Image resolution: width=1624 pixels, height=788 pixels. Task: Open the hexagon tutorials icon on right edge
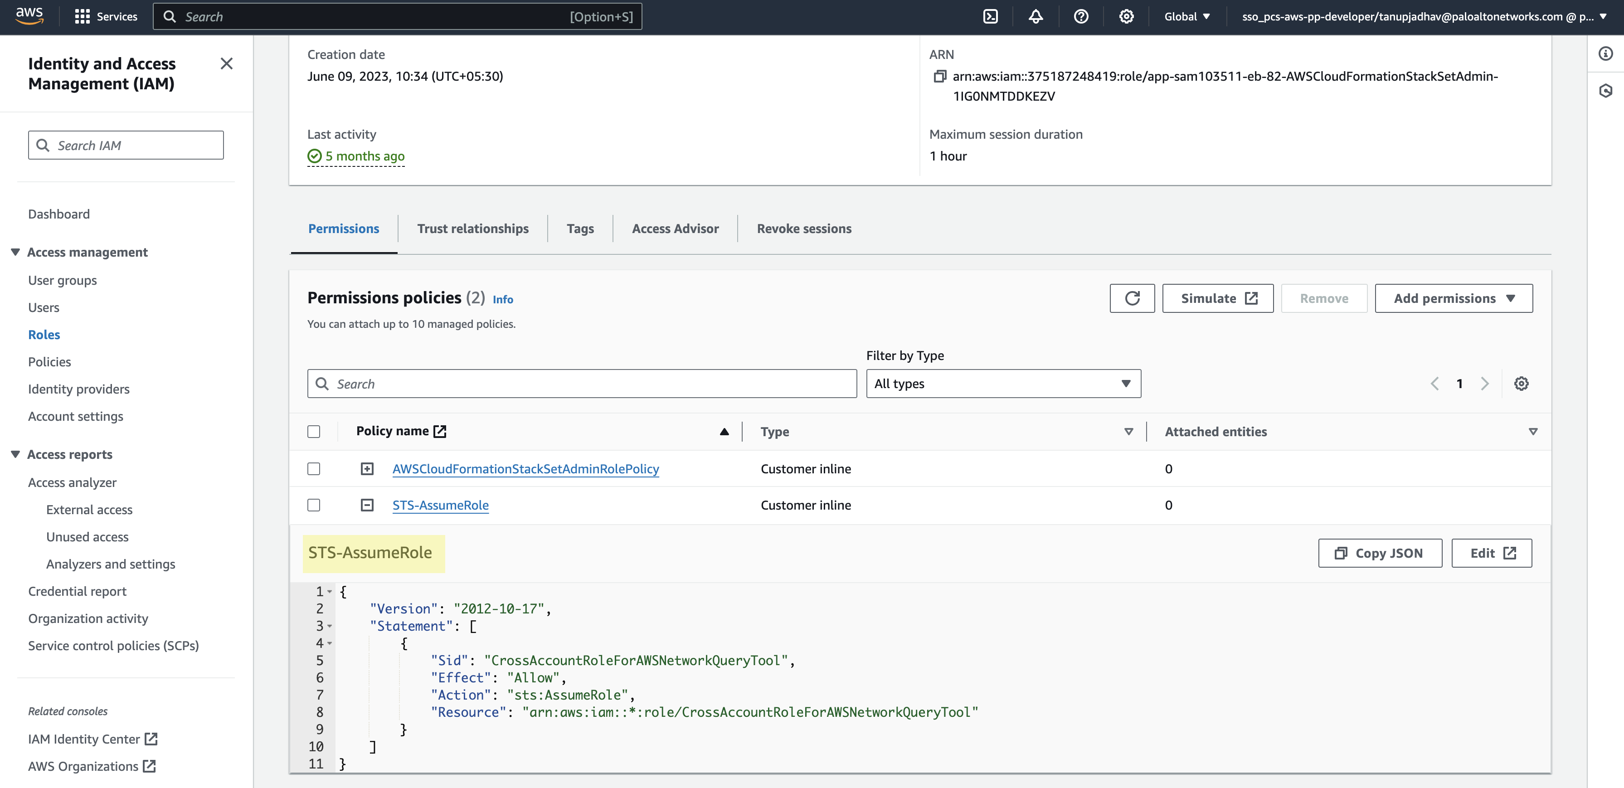click(x=1606, y=91)
